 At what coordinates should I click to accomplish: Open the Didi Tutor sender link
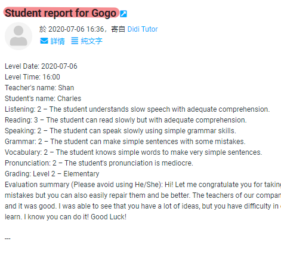pyautogui.click(x=143, y=29)
